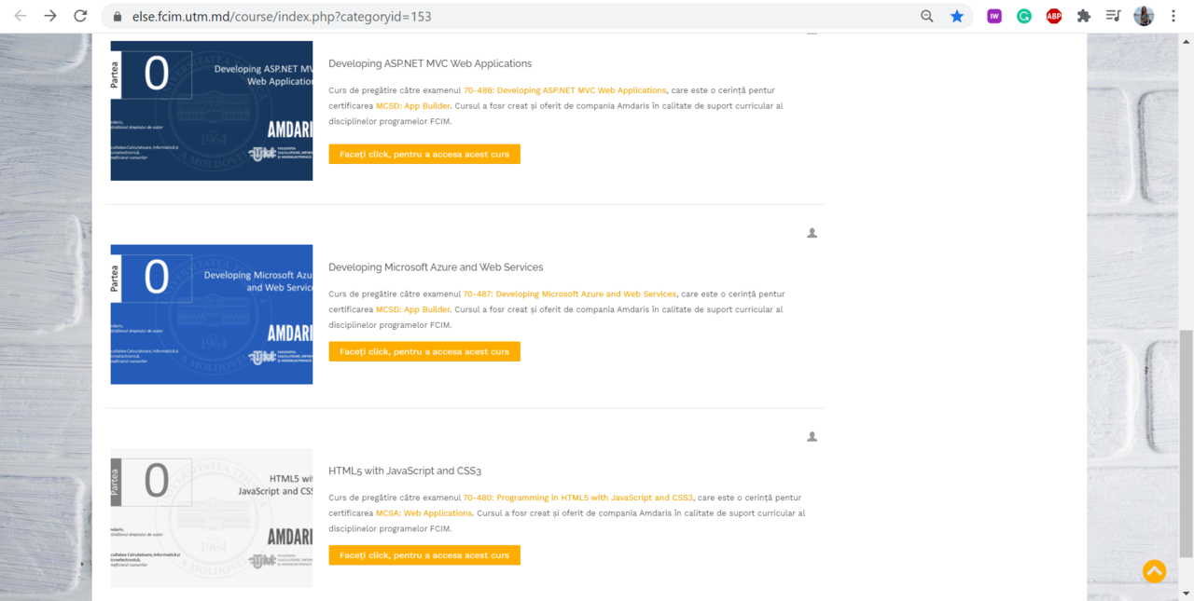This screenshot has height=601, width=1194.
Task: Bookmark this page with the star
Action: [x=957, y=16]
